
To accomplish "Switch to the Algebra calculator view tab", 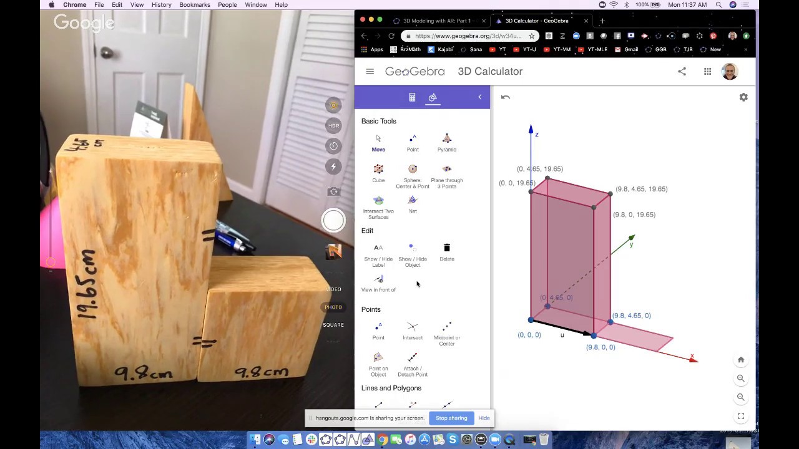I will 412,97.
